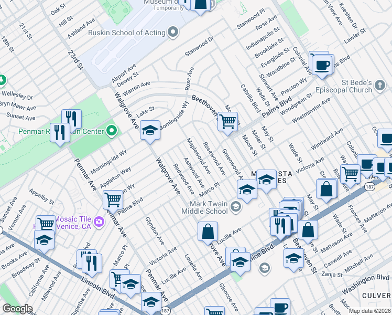Click the Indianapolis St street label
The width and height of the screenshot is (392, 315).
tap(263, 38)
